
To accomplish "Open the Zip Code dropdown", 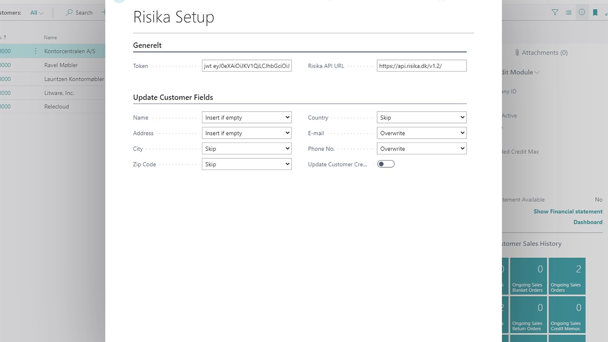I will click(x=247, y=164).
